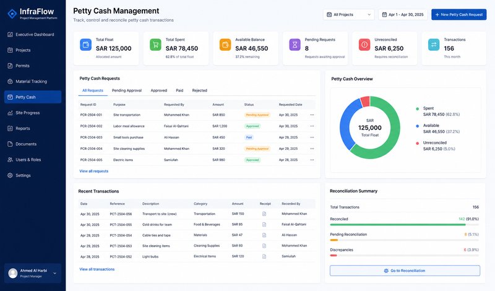Click reference PCT-2504-056
Screen dimensions: 495x291
(x=121, y=214)
